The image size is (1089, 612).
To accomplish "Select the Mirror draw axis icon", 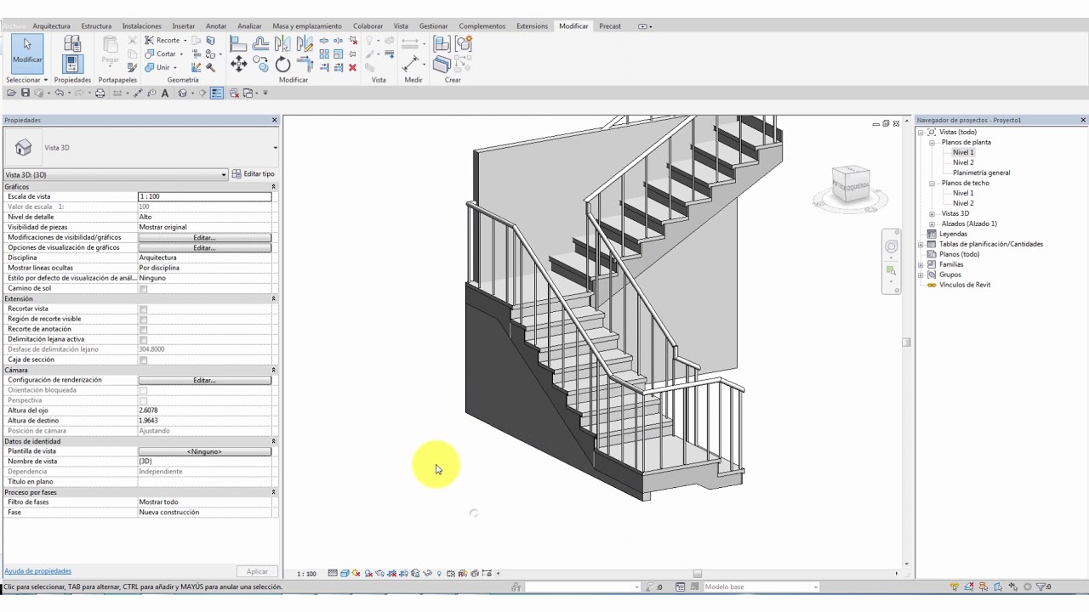I will [305, 42].
